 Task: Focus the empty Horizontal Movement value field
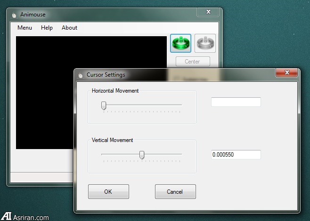[236, 102]
